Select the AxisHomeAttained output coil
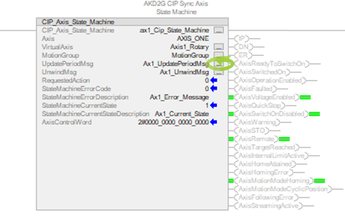345x223 pixels. coord(265,164)
